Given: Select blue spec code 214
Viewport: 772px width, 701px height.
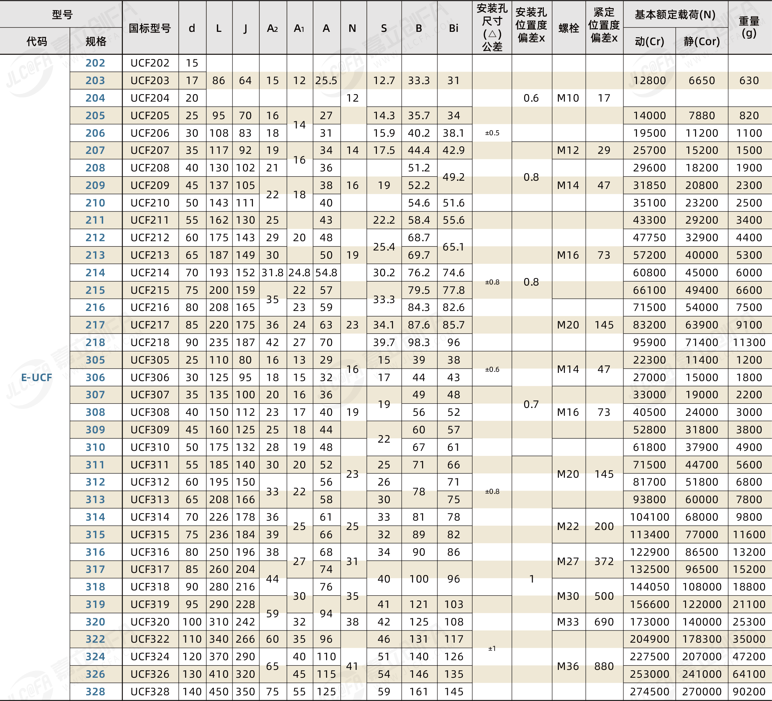Looking at the screenshot, I should point(95,273).
